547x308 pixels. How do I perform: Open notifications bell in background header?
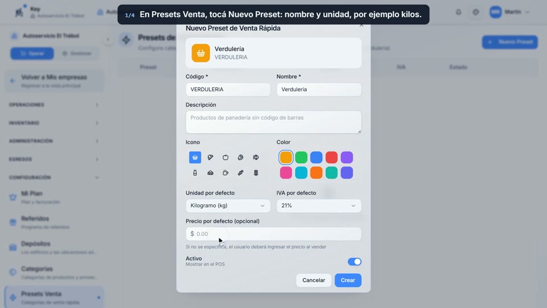click(x=458, y=12)
